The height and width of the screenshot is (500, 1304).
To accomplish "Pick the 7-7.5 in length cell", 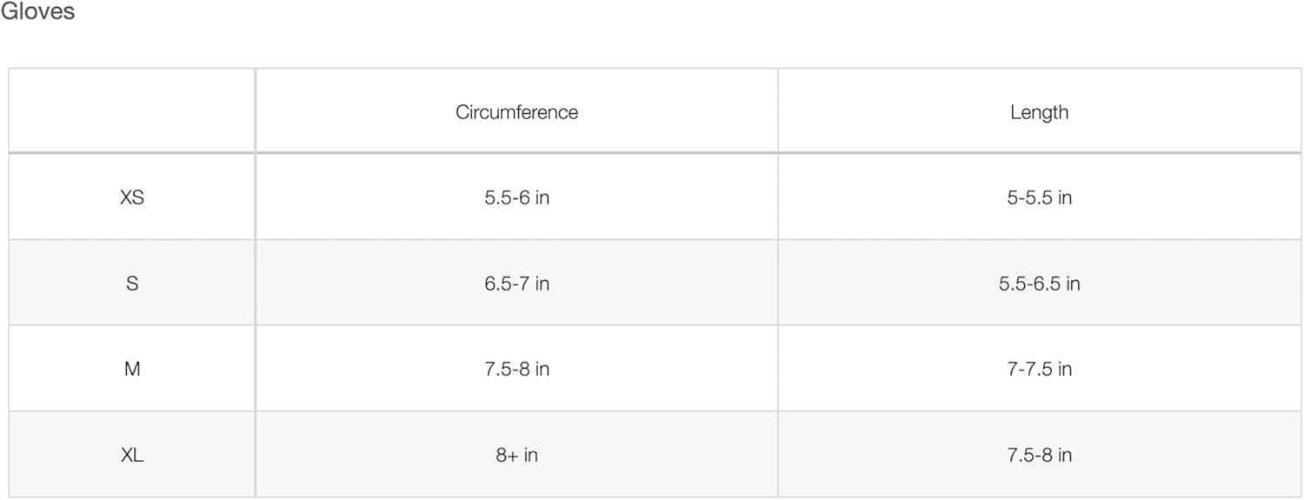I will [1039, 369].
